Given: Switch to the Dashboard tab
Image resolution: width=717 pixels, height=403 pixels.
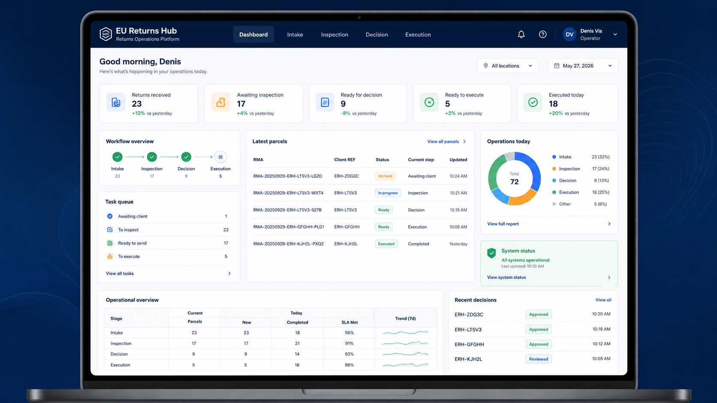Looking at the screenshot, I should click(253, 34).
